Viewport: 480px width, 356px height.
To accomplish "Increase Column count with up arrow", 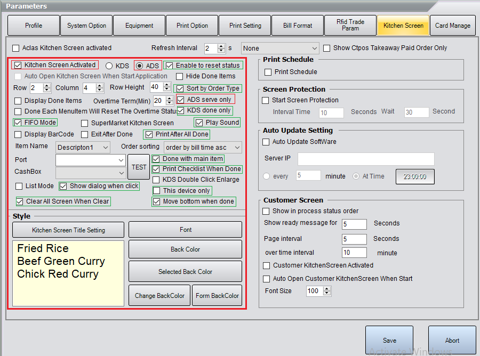I will [100, 86].
